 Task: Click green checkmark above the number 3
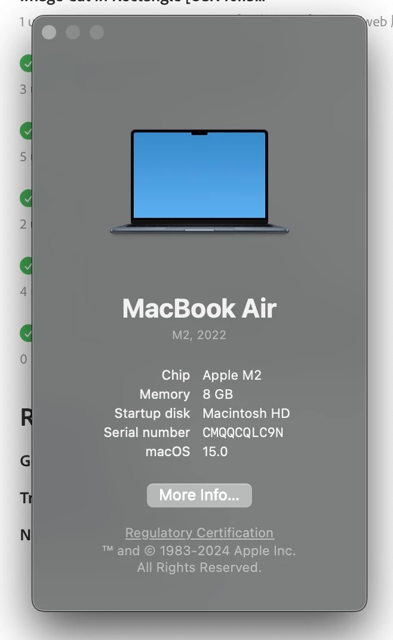[x=26, y=63]
